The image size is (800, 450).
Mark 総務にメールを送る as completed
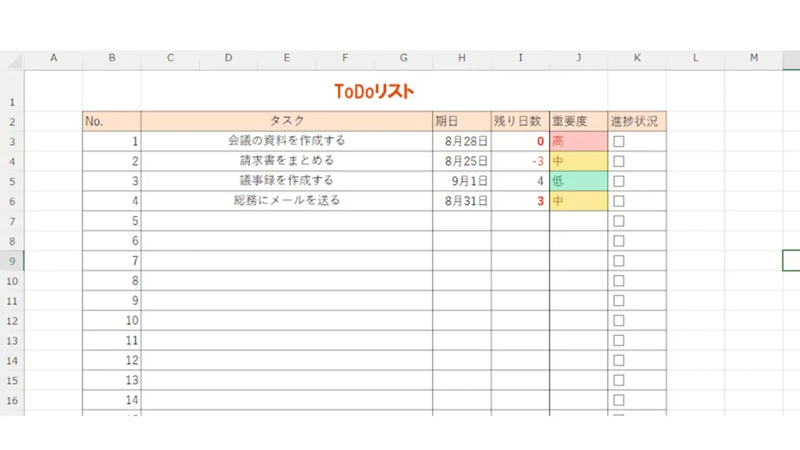[x=619, y=201]
